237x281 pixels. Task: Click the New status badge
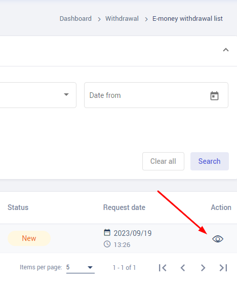pos(29,238)
